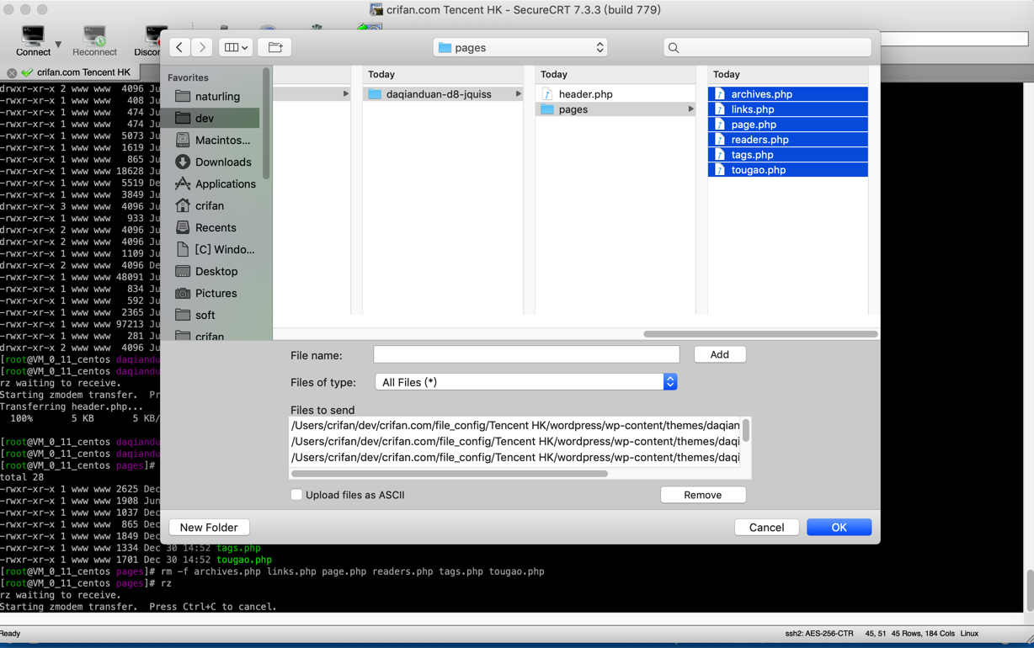The image size is (1034, 648).
Task: Click the archives.php file icon
Action: pyautogui.click(x=720, y=94)
